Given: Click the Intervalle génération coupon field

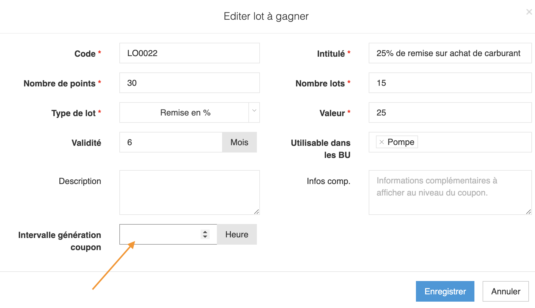Looking at the screenshot, I should pos(160,234).
